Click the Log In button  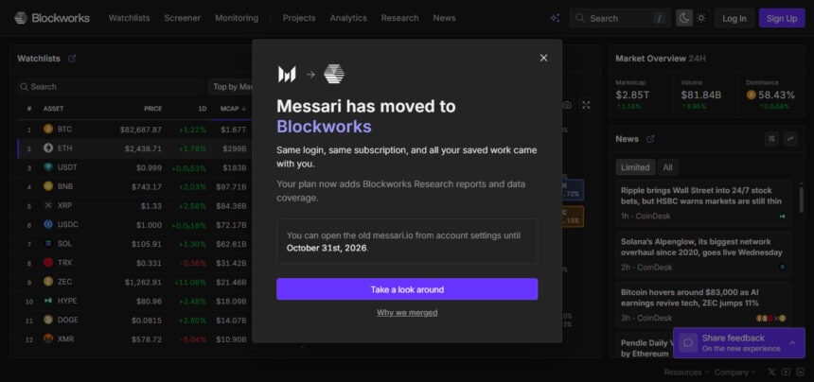tap(734, 18)
